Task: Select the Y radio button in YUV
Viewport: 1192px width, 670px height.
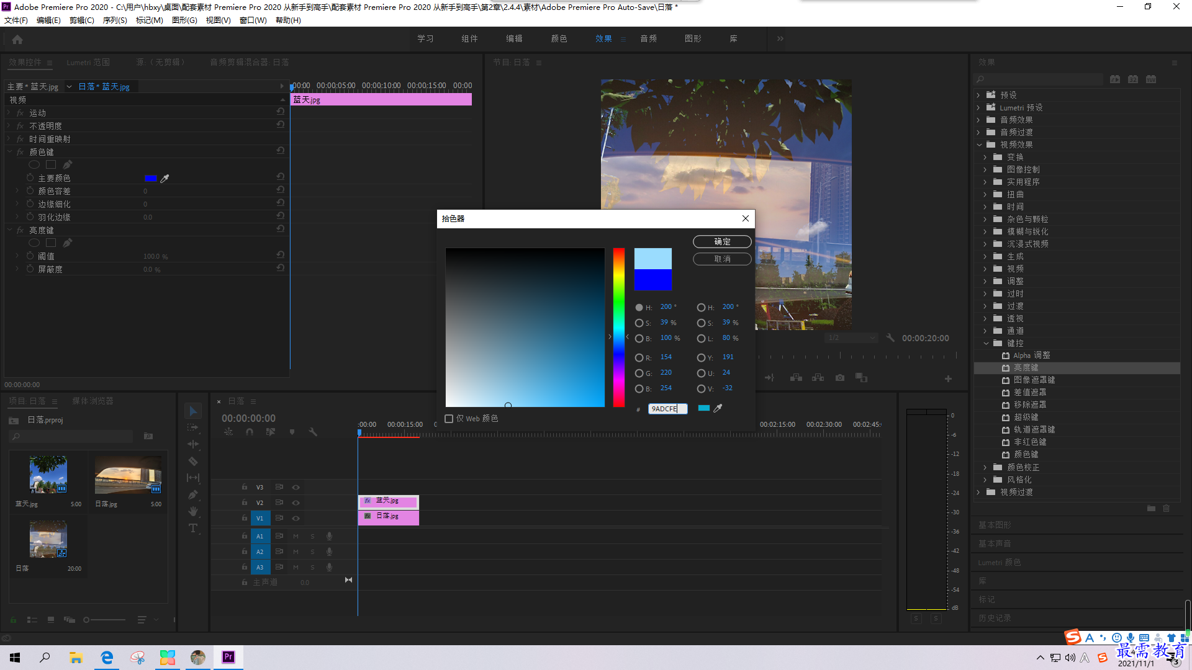Action: click(x=701, y=357)
